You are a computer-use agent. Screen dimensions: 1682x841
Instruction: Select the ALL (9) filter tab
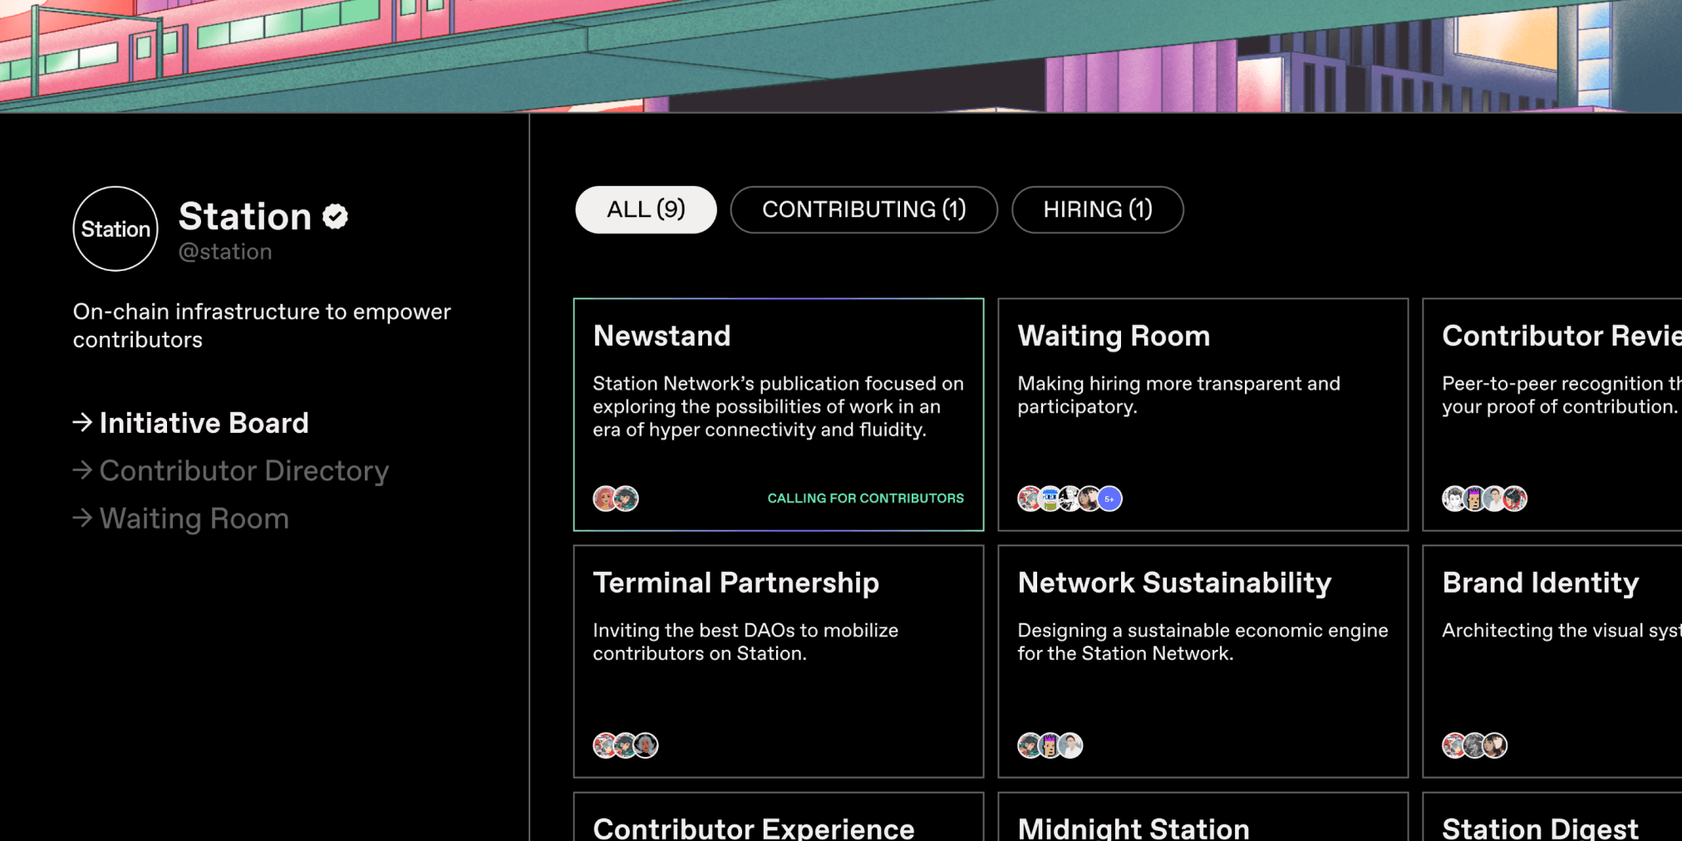coord(646,209)
